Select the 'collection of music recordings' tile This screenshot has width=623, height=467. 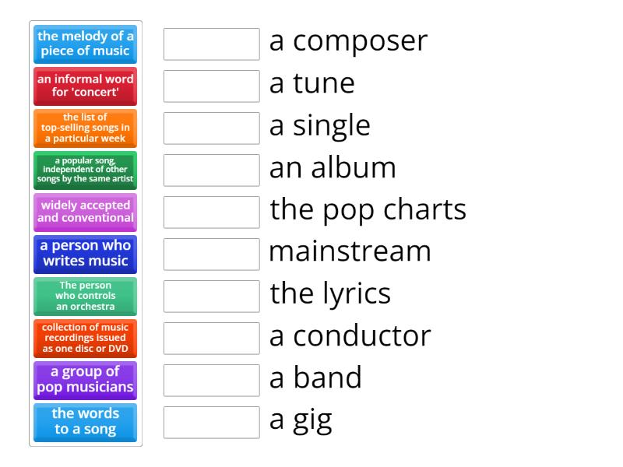(85, 338)
